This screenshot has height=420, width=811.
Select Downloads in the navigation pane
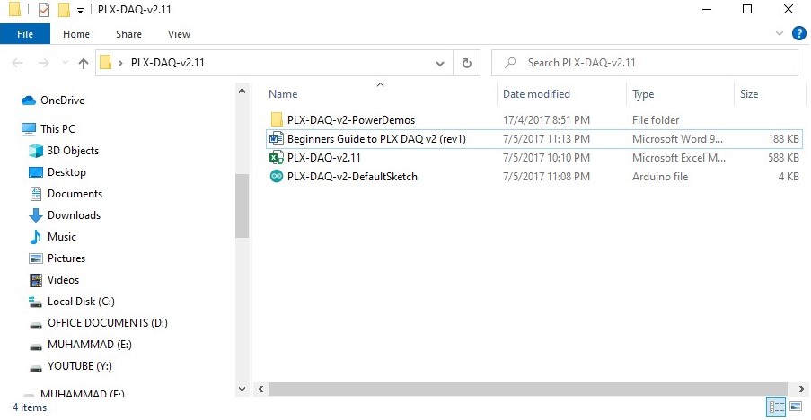[x=74, y=215]
